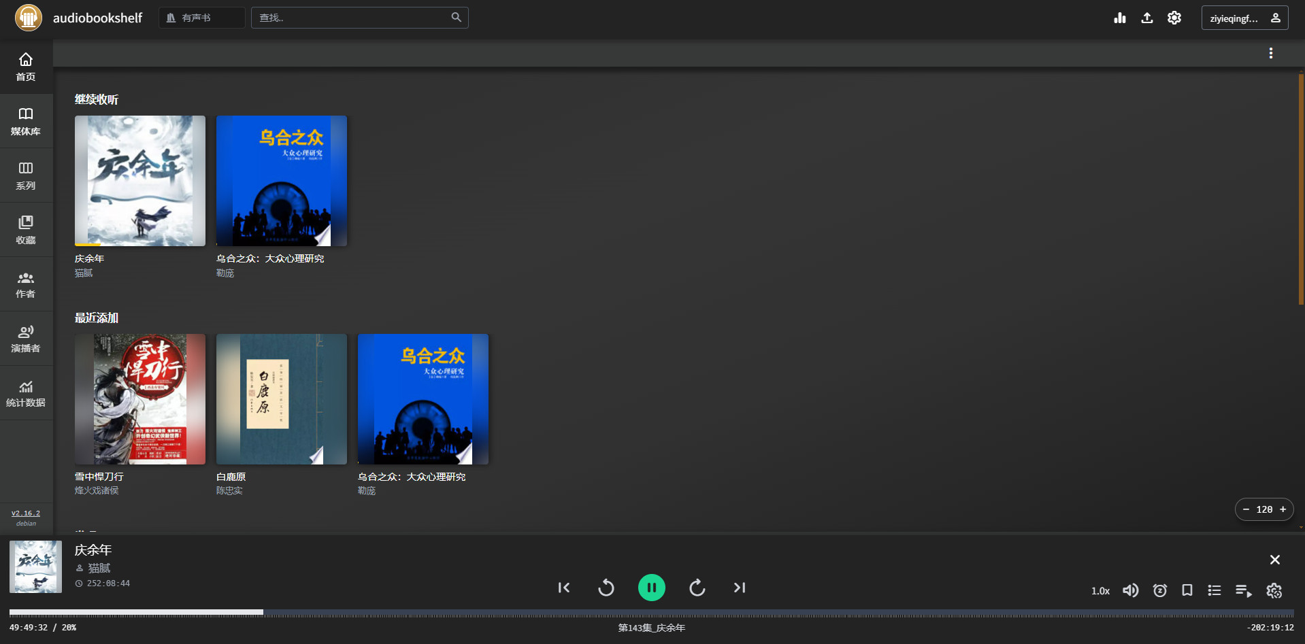This screenshot has height=644, width=1305.
Task: Click the search magnifier icon
Action: coord(457,17)
